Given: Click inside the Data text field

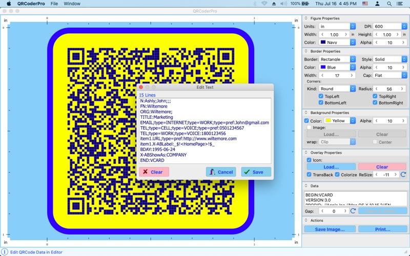Looking at the screenshot, I should click(x=356, y=199).
